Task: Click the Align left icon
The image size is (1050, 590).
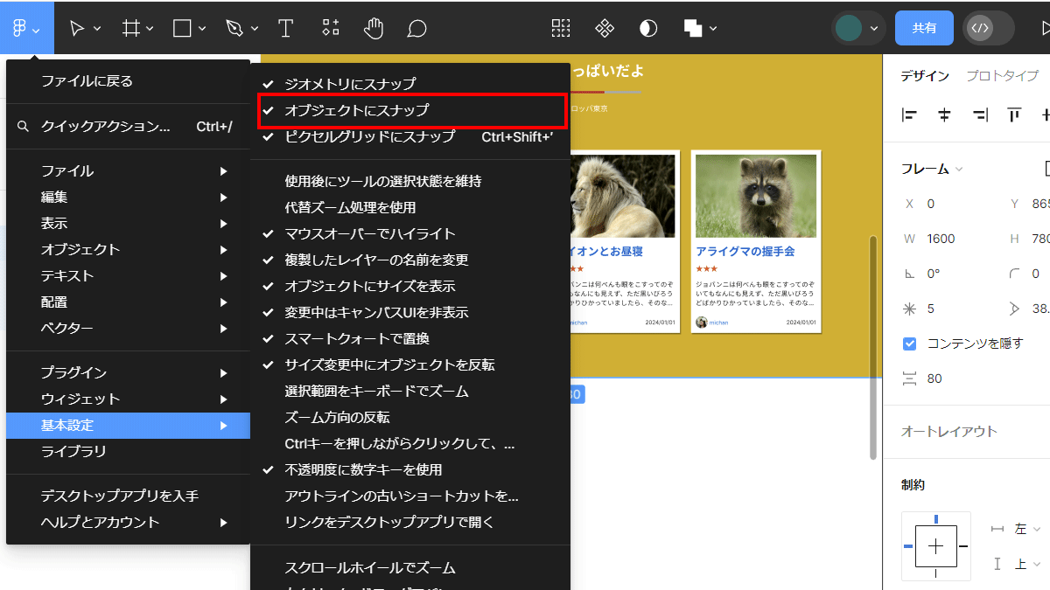Action: click(x=910, y=115)
